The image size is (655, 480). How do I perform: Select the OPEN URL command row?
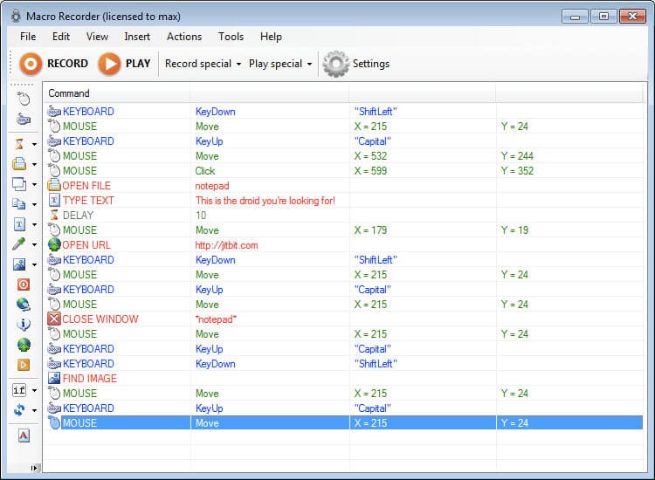[262, 245]
